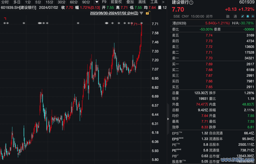Collapse the side panel using divider arrow

(x=168, y=119)
